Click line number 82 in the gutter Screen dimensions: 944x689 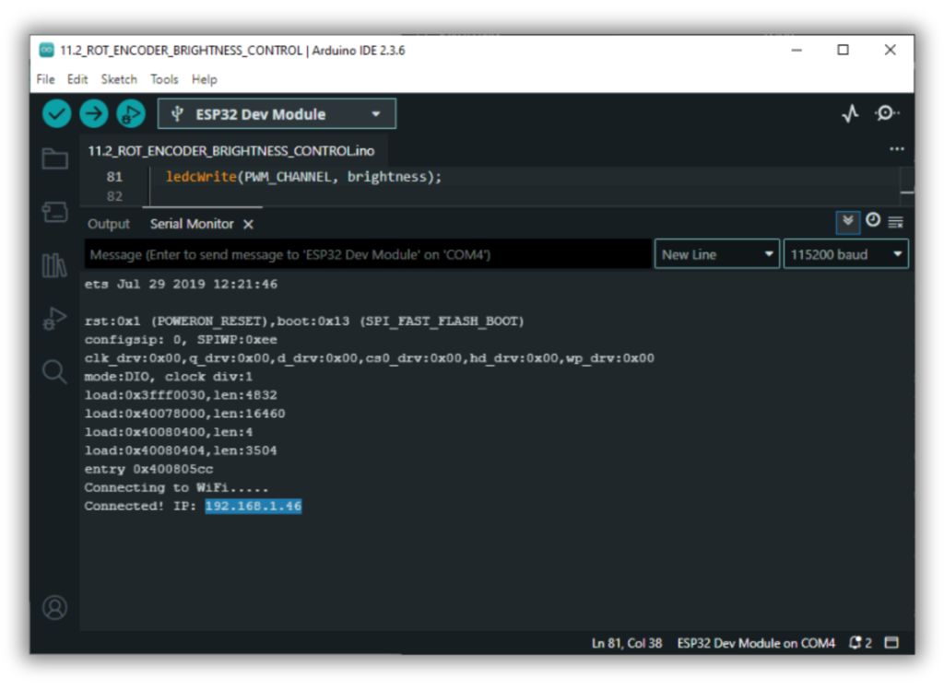click(x=114, y=196)
